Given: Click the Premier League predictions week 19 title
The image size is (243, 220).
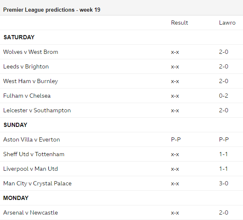Looking at the screenshot, I should [x=52, y=10].
